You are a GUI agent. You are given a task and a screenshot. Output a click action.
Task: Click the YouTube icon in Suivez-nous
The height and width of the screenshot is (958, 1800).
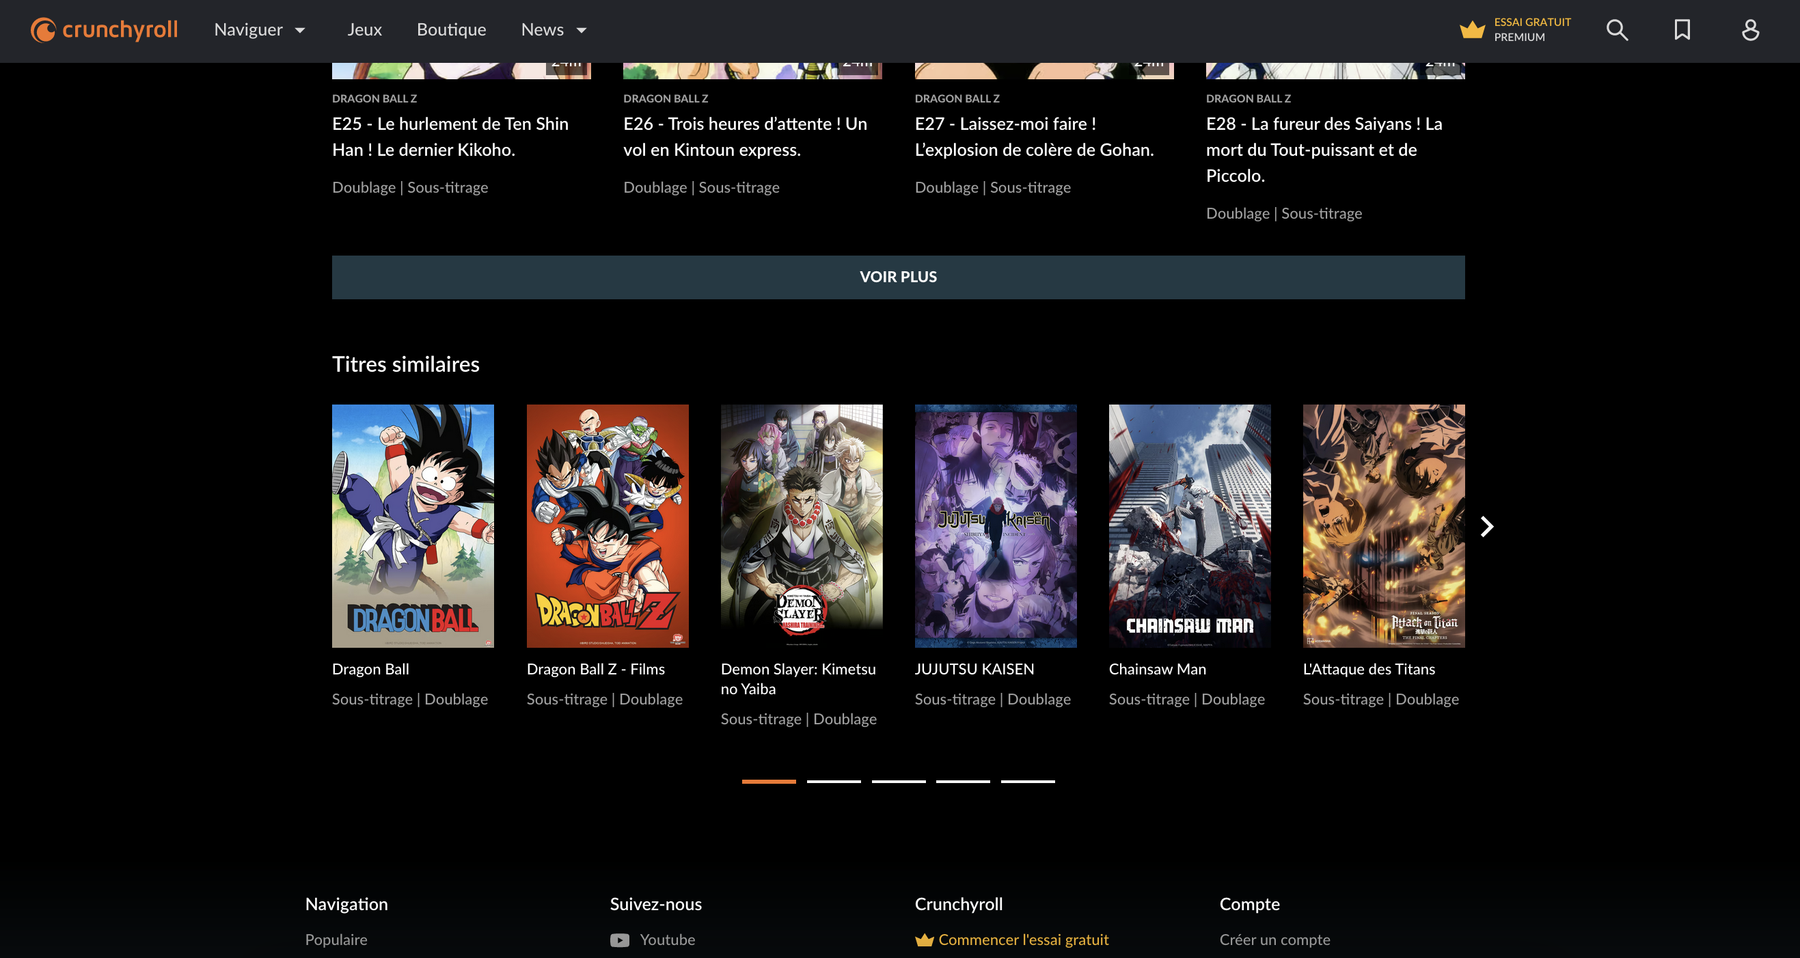(x=619, y=940)
